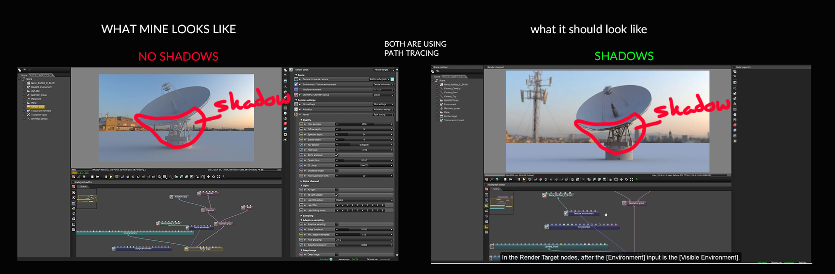The height and width of the screenshot is (274, 835).
Task: Click the fullscreen icon in right Octane window toolbar
Action: (x=631, y=179)
